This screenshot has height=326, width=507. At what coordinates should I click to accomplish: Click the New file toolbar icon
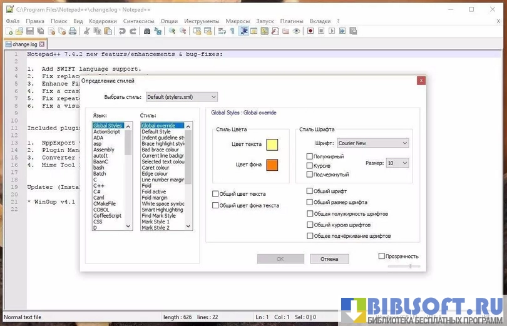click(9, 31)
